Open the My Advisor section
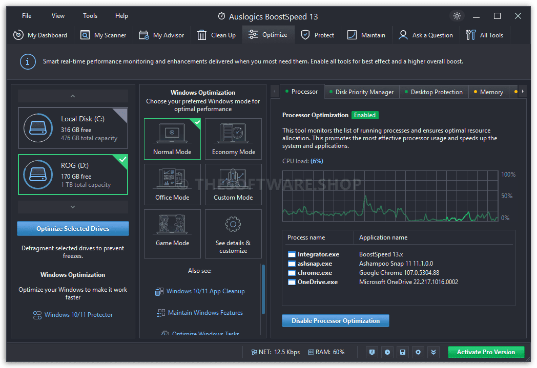 [161, 35]
